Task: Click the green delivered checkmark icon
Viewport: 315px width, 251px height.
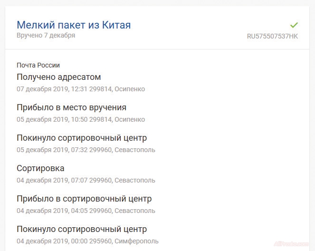Action: click(294, 25)
